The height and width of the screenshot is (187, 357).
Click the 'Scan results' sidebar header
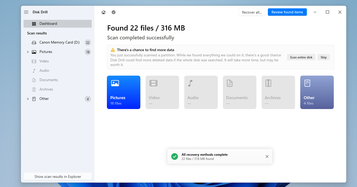click(x=37, y=33)
